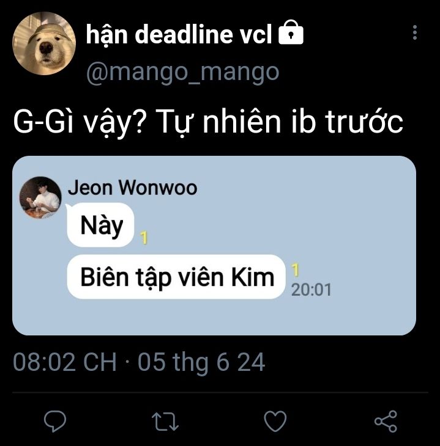Open the dog avatar profile picture
Viewport: 440px width, 446px height.
click(44, 43)
